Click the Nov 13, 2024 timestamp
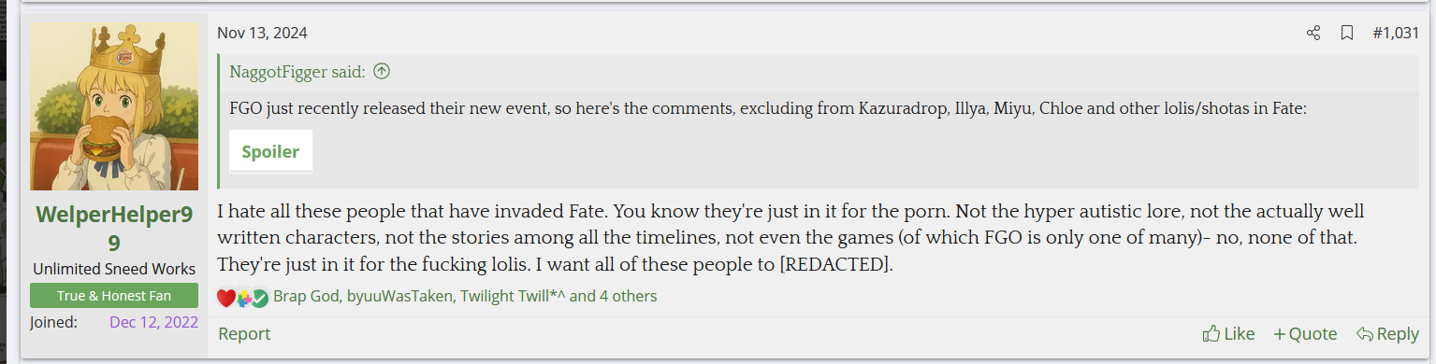The width and height of the screenshot is (1436, 364). (262, 34)
